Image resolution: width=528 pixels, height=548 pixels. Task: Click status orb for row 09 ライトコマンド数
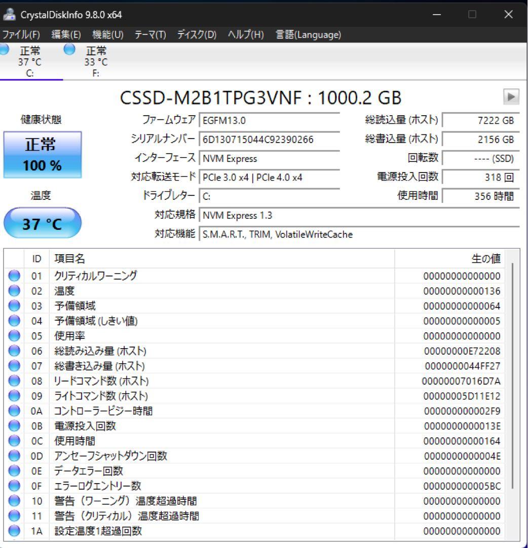point(14,396)
